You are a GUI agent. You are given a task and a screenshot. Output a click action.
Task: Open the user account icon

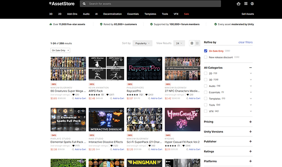(252, 4)
